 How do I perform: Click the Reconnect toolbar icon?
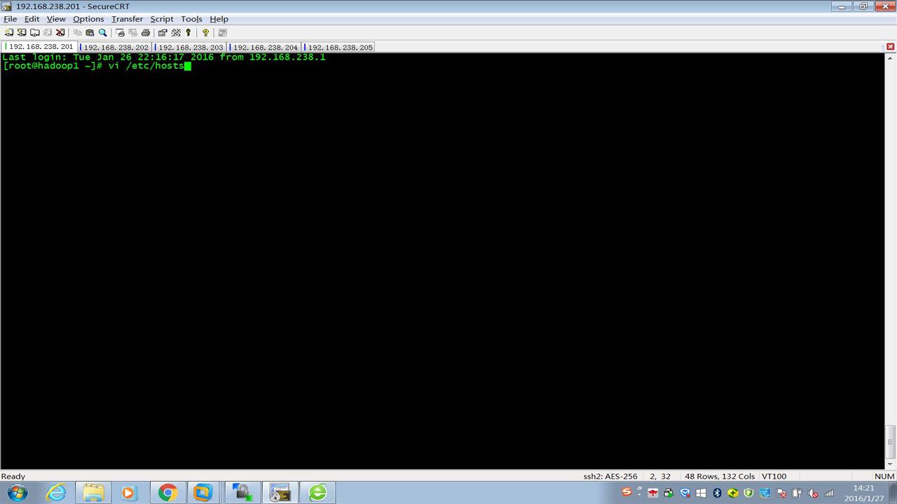47,32
